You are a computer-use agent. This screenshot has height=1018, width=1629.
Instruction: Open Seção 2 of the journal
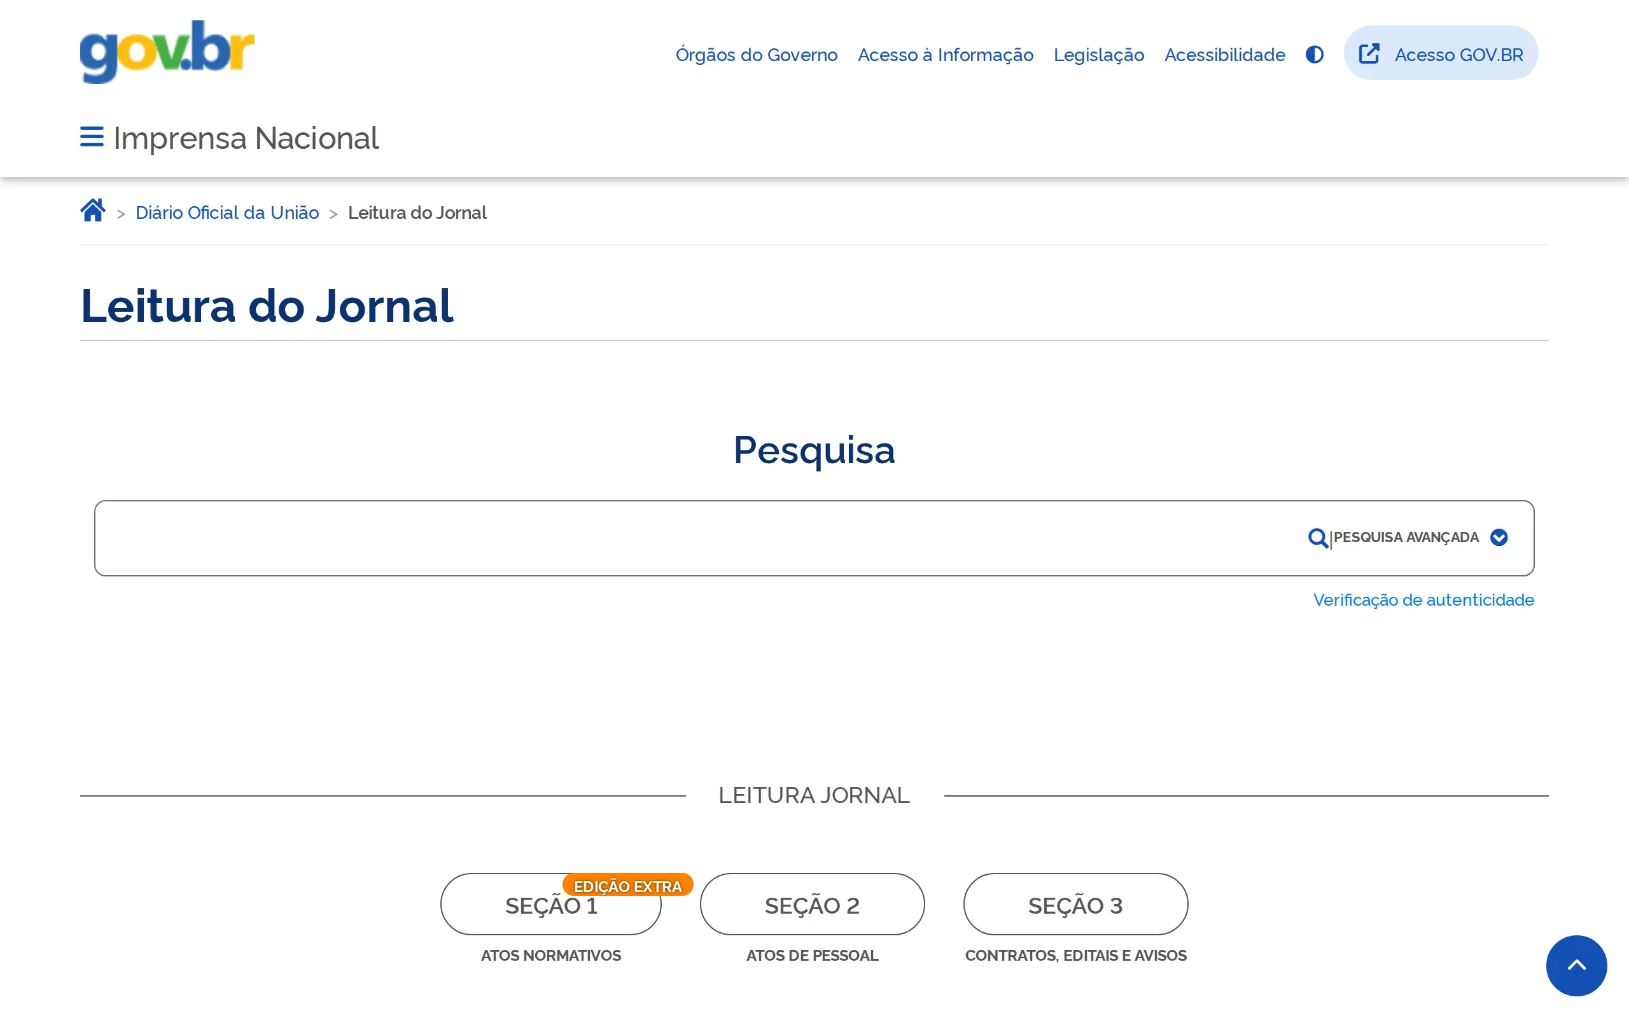pos(812,904)
